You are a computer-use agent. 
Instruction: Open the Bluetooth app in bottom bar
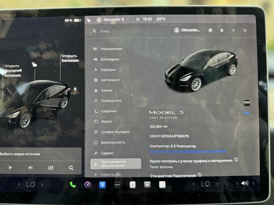pyautogui.click(x=102, y=184)
